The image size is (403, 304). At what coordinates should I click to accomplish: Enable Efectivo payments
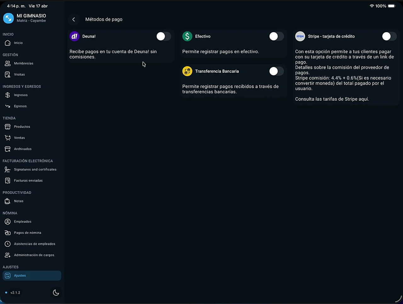point(276,36)
